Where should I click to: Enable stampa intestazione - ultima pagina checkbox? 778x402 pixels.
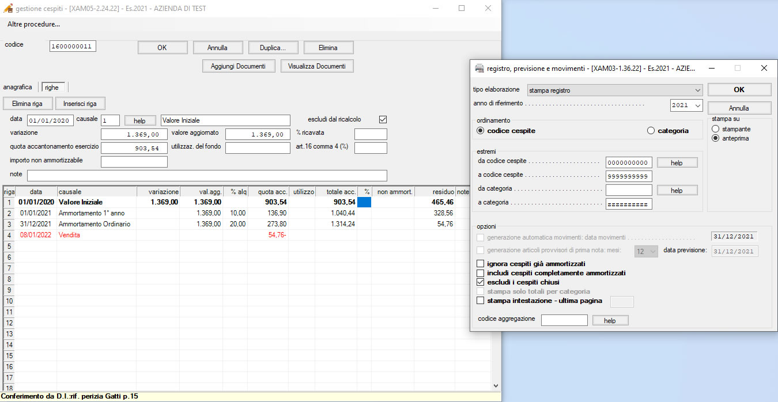[481, 301]
